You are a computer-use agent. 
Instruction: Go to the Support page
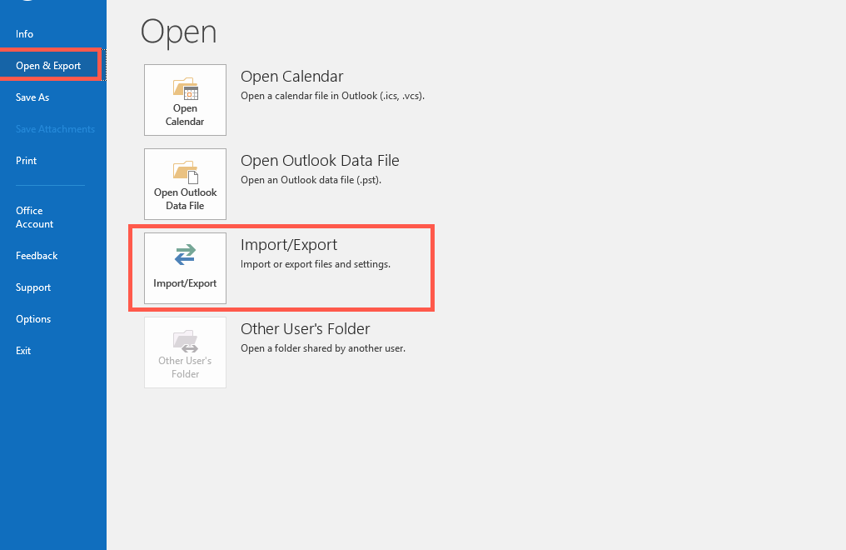[33, 287]
